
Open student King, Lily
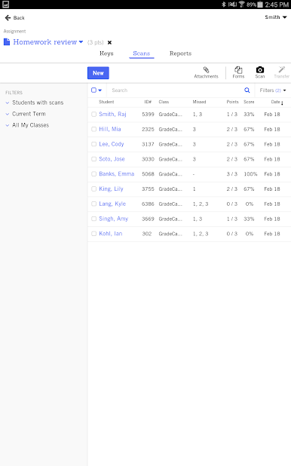coord(111,189)
